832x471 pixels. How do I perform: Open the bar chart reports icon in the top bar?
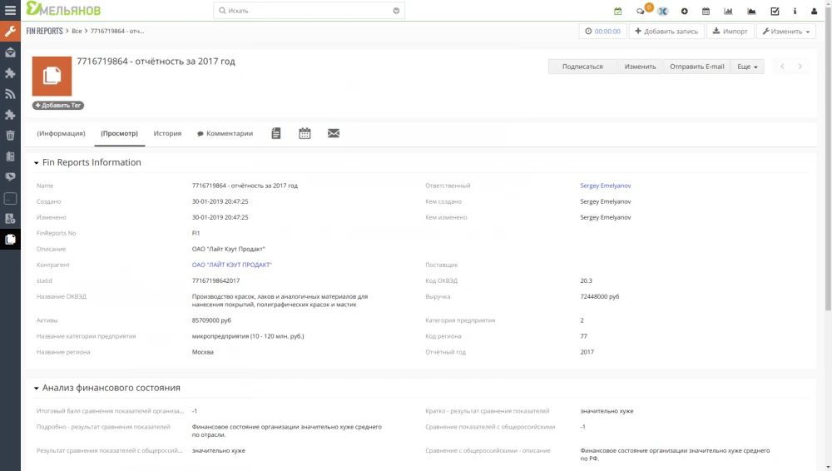click(x=728, y=11)
